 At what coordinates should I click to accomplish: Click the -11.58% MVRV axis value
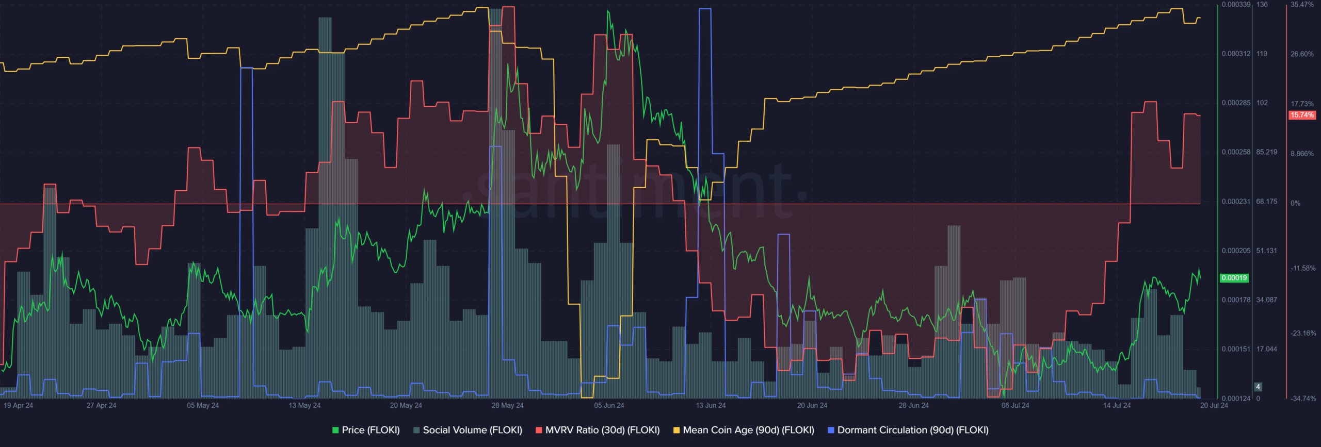tap(1303, 269)
